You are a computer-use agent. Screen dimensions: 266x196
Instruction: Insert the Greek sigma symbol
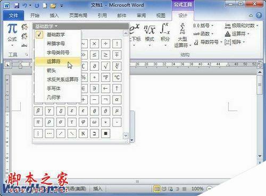pyautogui.click(x=61, y=122)
